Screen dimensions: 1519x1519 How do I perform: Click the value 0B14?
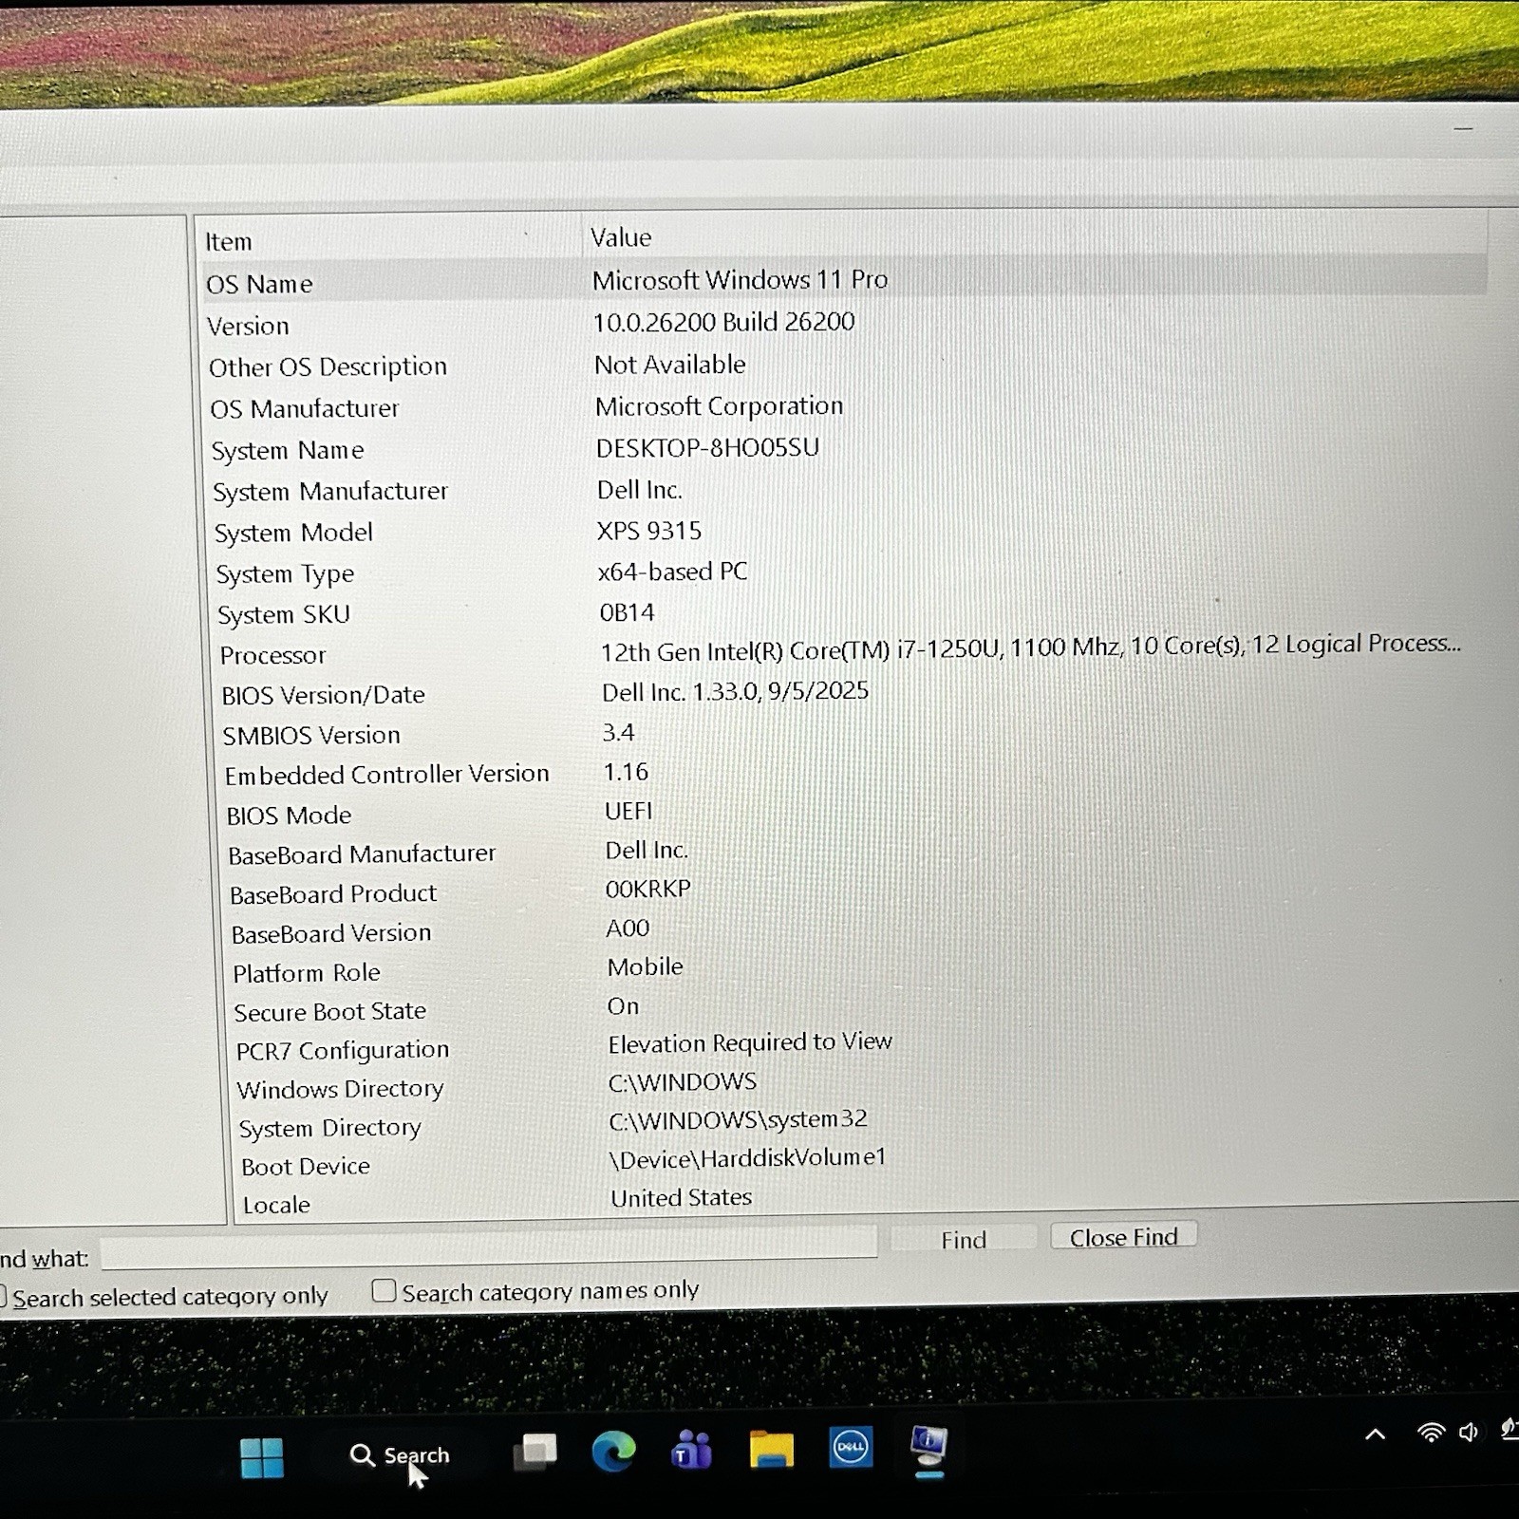click(x=627, y=612)
